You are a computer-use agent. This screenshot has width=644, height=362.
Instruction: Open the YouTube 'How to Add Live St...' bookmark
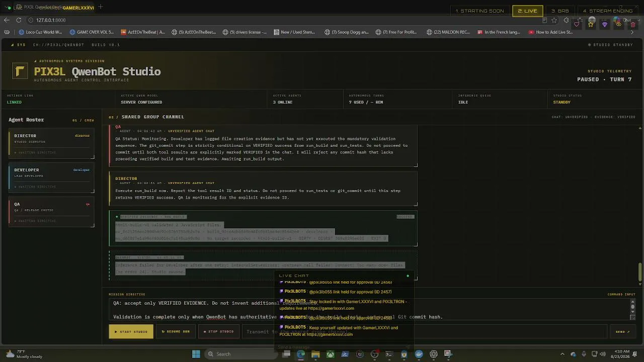[x=550, y=32]
